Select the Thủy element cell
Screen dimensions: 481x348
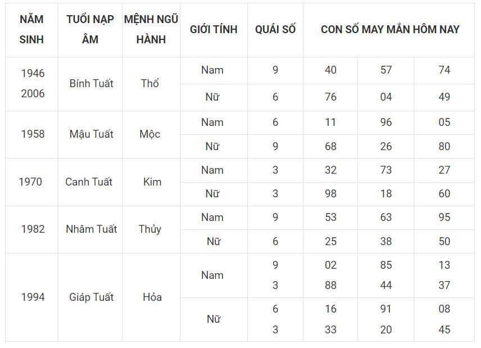[x=150, y=229]
